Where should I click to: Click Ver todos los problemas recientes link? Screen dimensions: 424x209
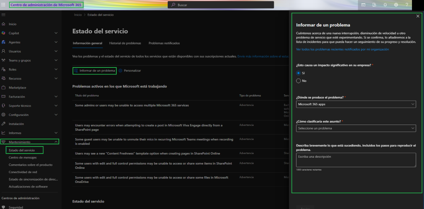coord(342,50)
